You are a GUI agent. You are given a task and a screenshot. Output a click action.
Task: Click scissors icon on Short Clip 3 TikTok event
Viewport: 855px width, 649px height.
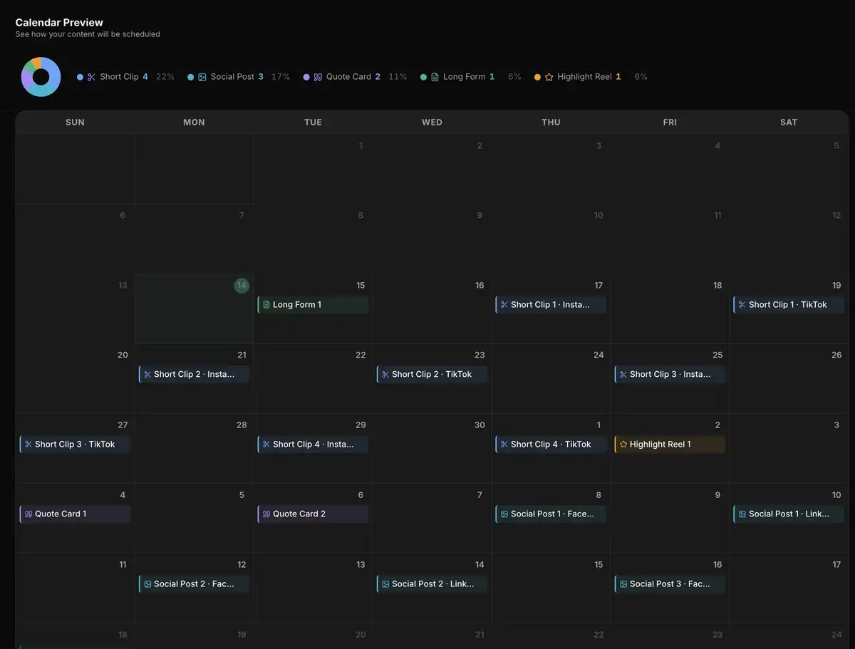click(x=28, y=445)
